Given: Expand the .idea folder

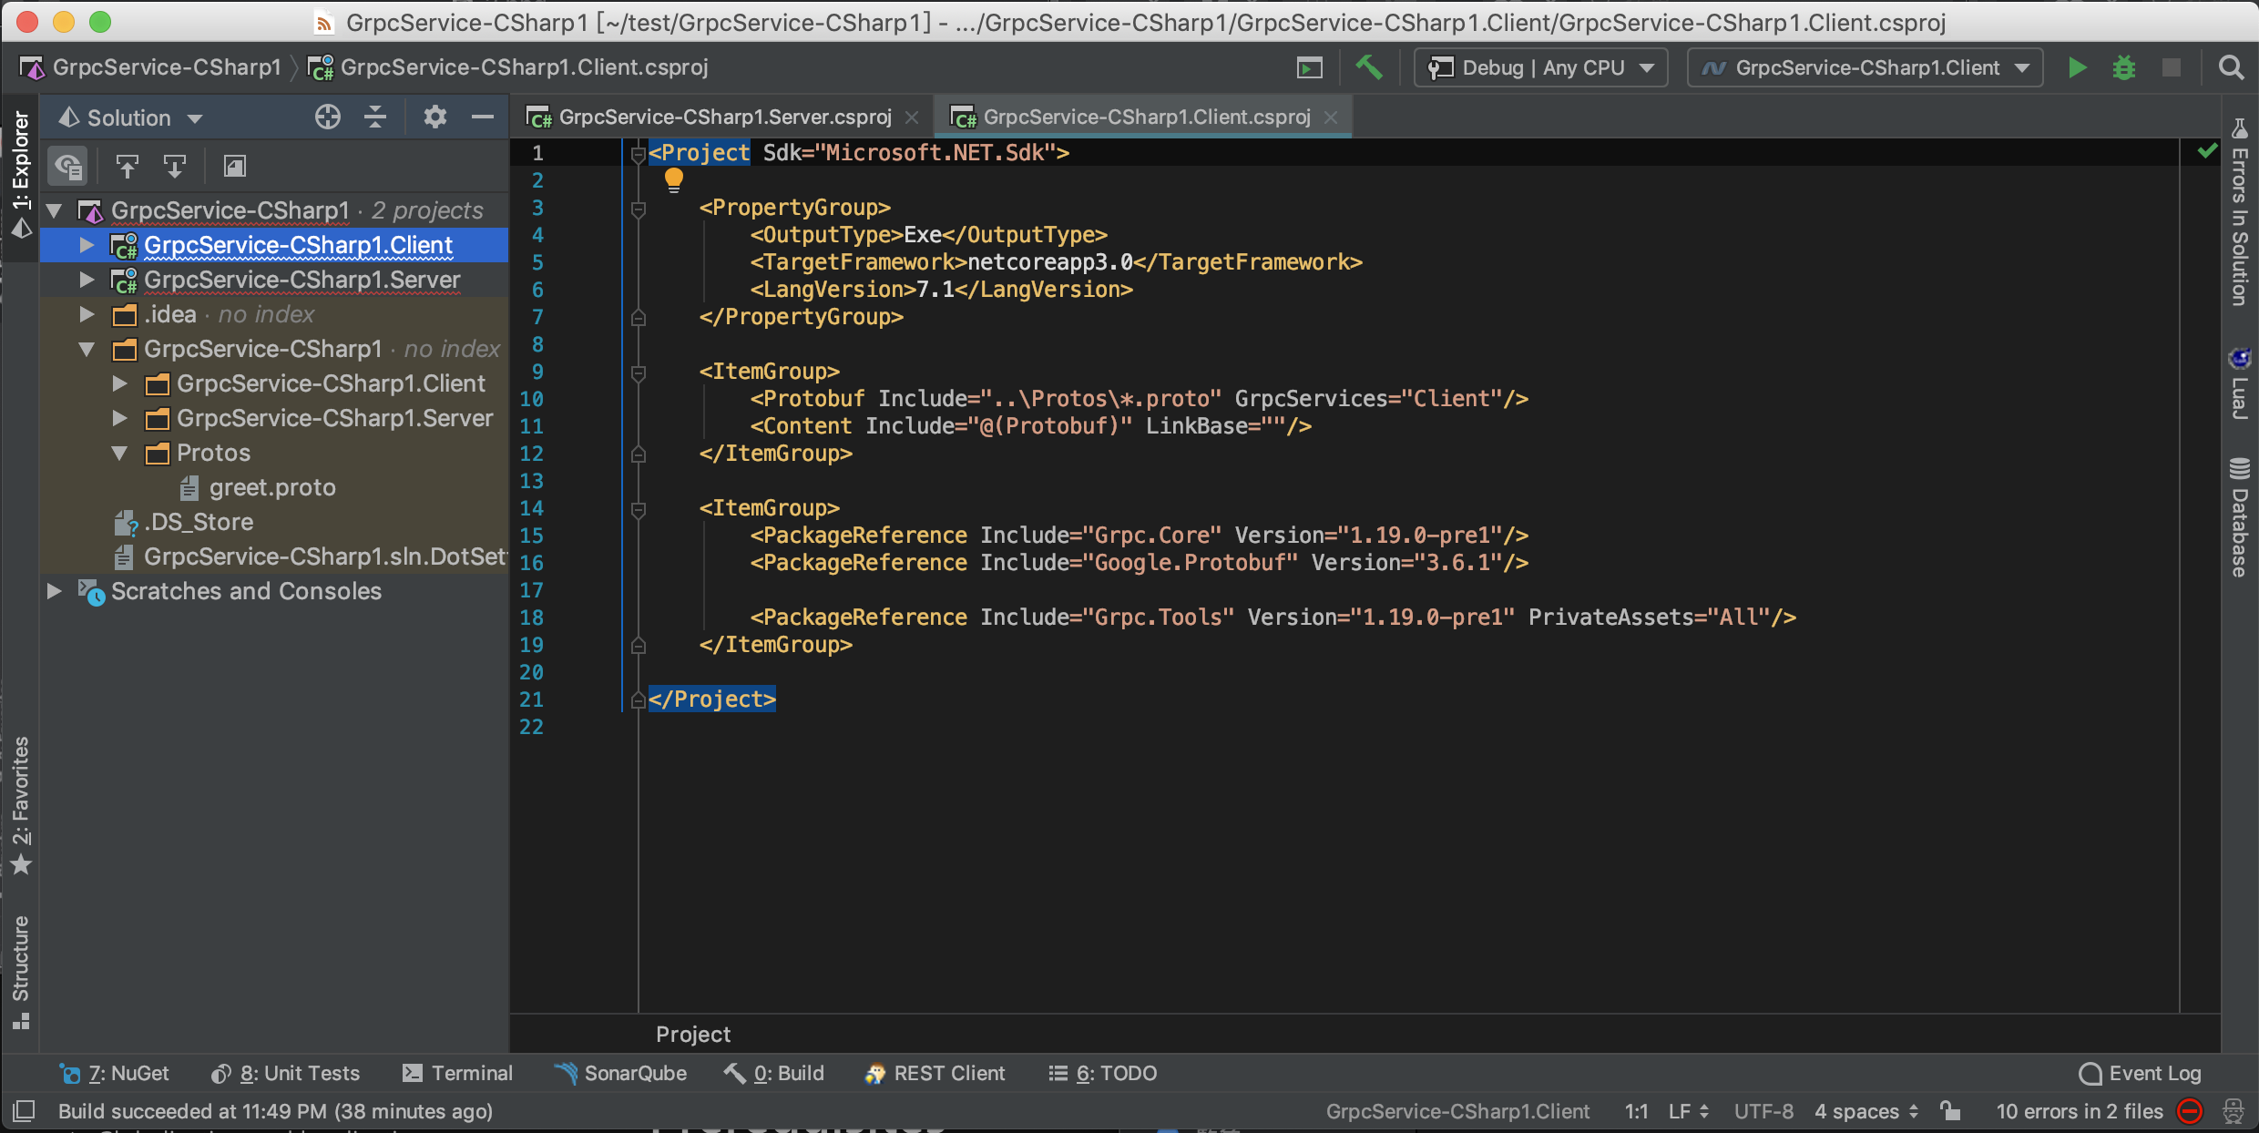Looking at the screenshot, I should 87,314.
